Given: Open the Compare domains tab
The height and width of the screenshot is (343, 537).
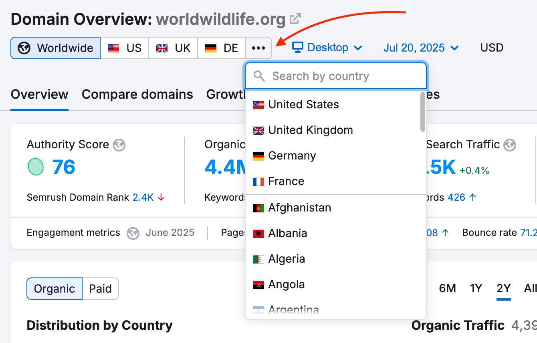Looking at the screenshot, I should pyautogui.click(x=137, y=95).
